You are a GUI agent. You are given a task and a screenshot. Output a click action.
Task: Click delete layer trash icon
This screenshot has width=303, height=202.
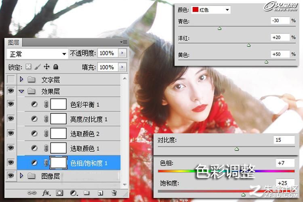point(114,193)
